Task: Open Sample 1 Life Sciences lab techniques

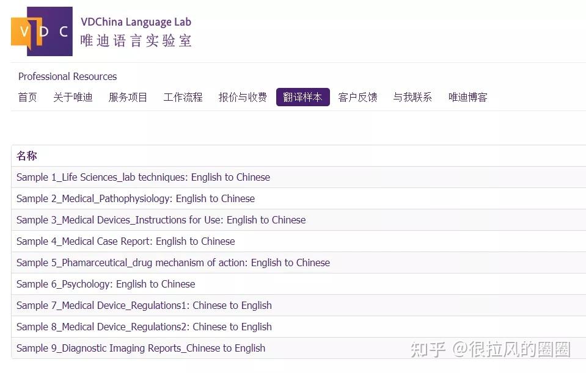Action: [143, 177]
